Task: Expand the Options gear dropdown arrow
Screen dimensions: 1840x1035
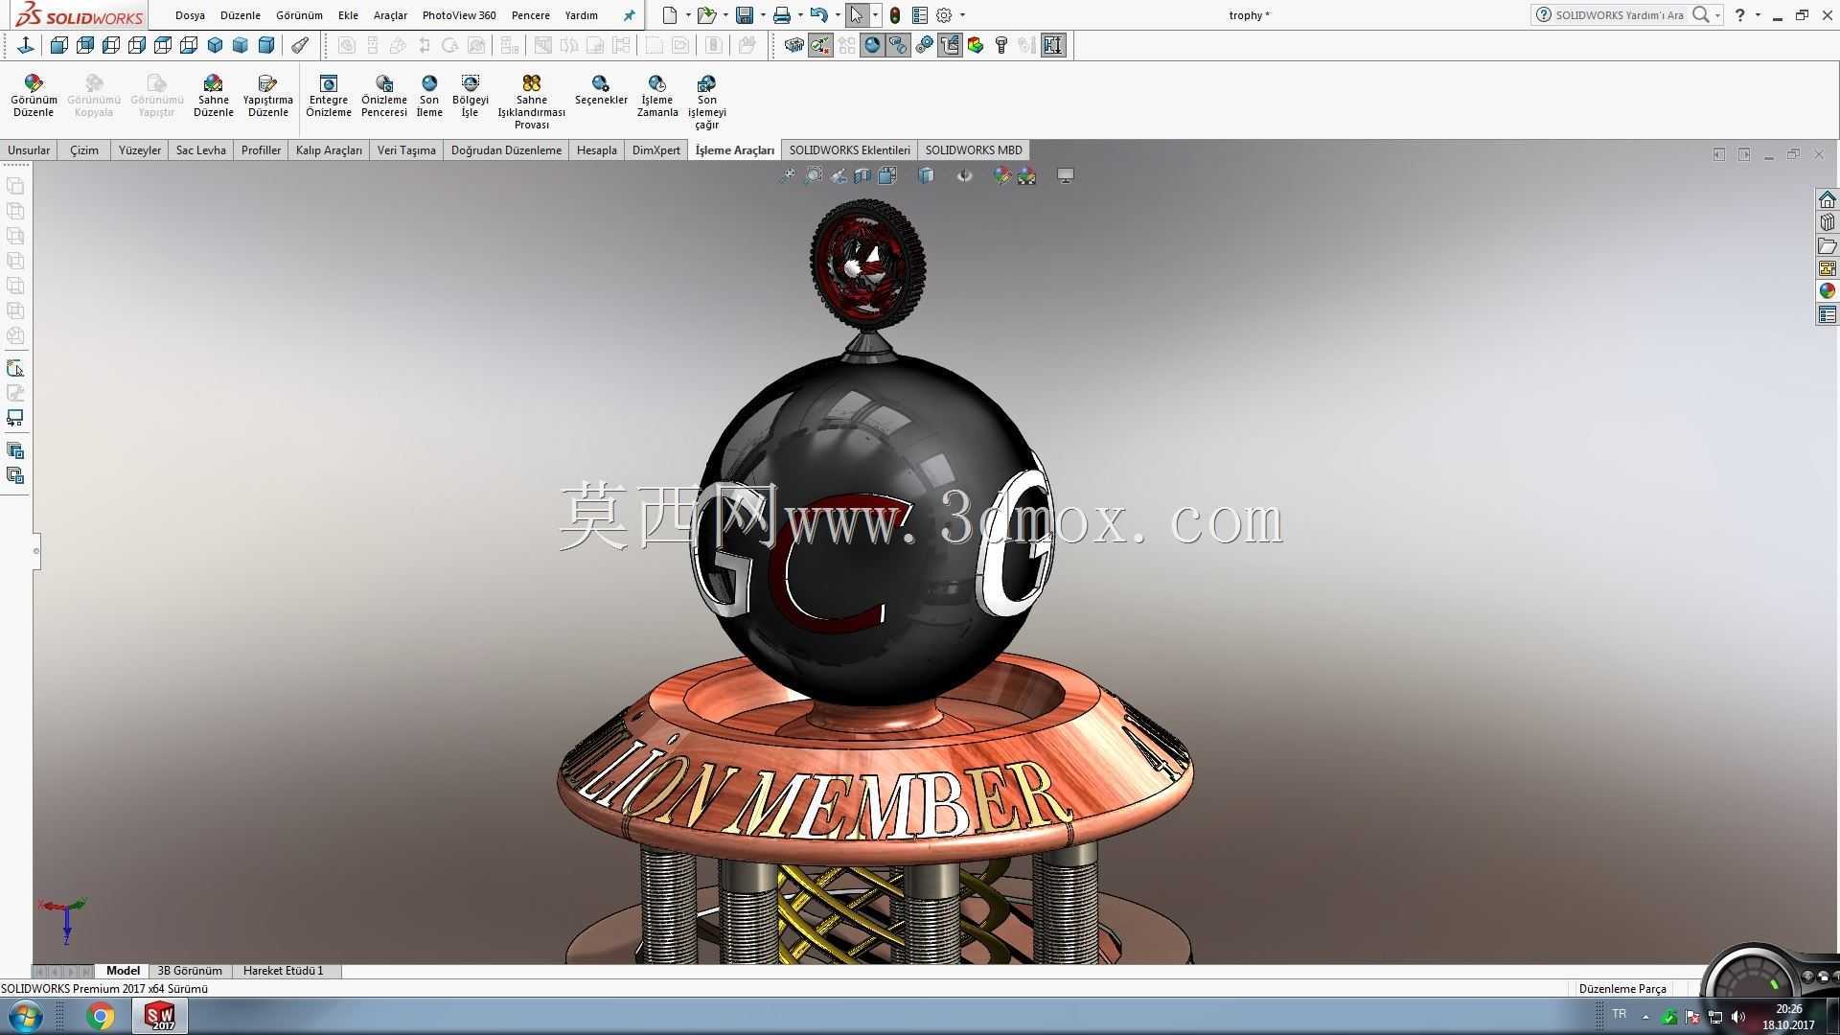Action: click(962, 15)
